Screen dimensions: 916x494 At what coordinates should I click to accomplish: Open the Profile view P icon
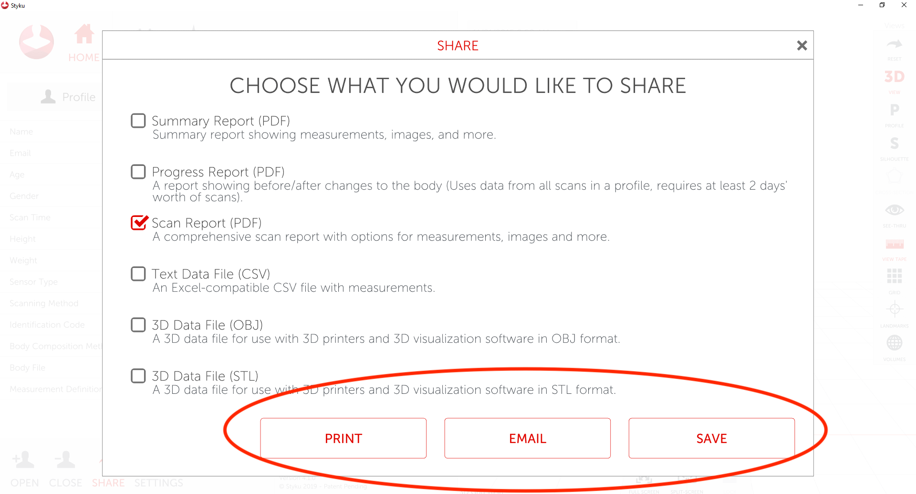click(894, 110)
